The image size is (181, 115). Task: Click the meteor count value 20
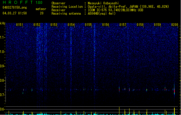point(42,13)
